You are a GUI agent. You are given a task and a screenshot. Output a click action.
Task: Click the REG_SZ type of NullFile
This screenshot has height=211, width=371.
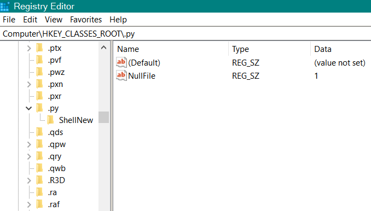pos(246,76)
